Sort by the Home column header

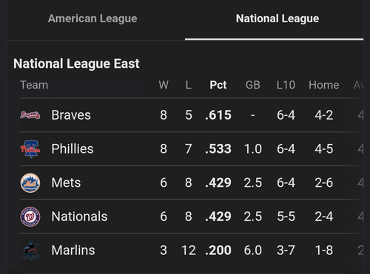point(324,85)
